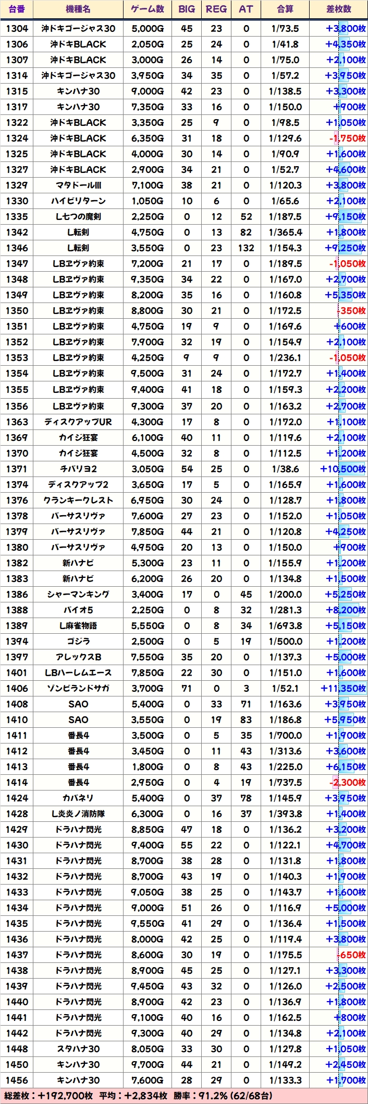
Task: Click the L麻雀物語 machine name
Action: click(x=78, y=625)
